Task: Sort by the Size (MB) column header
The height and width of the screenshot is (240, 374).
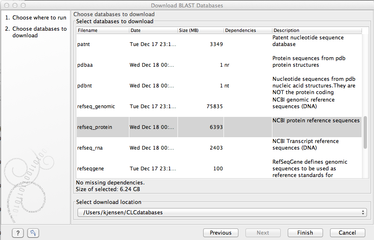Action: 200,30
